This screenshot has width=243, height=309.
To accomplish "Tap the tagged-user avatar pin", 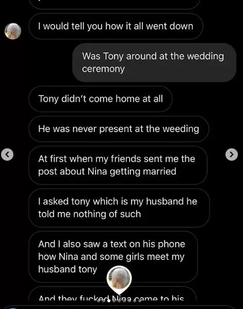I will click(x=119, y=280).
